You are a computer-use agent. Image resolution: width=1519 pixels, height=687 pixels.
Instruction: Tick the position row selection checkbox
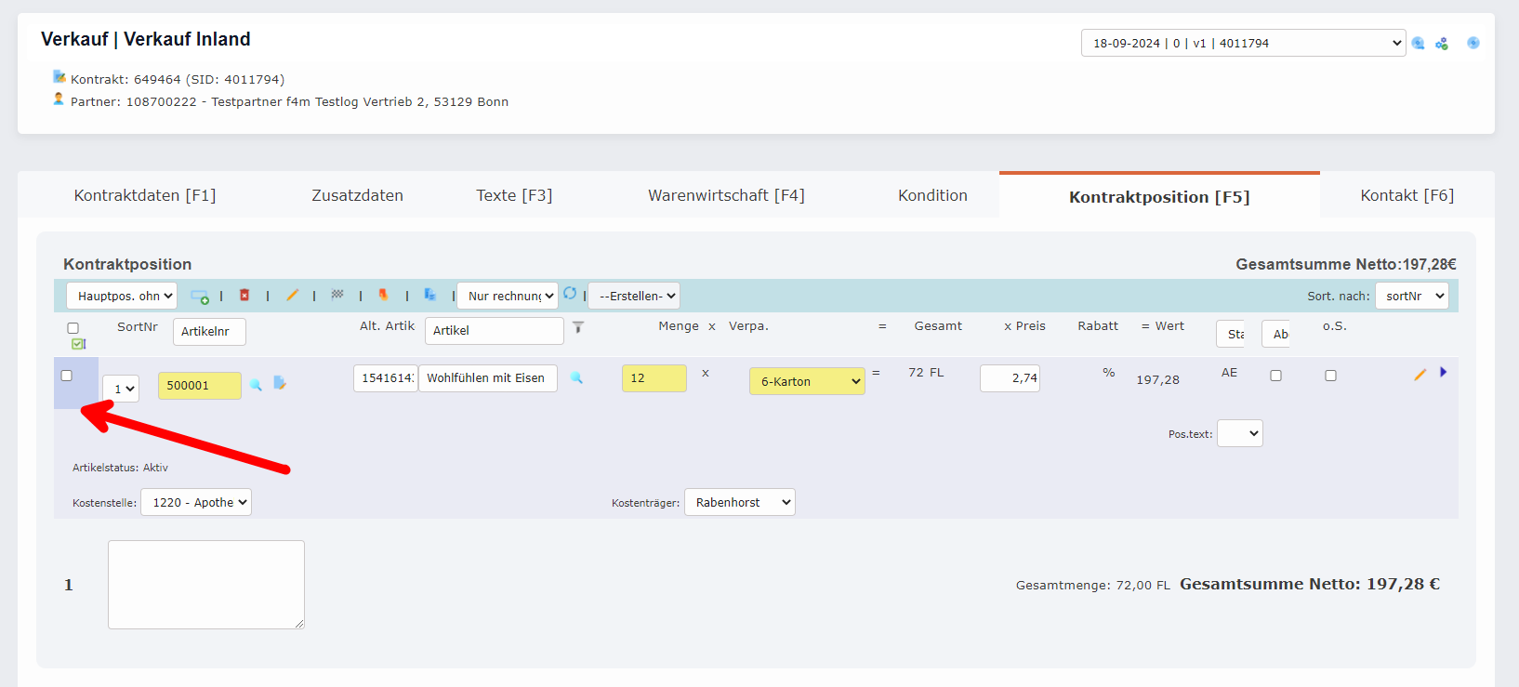point(67,376)
